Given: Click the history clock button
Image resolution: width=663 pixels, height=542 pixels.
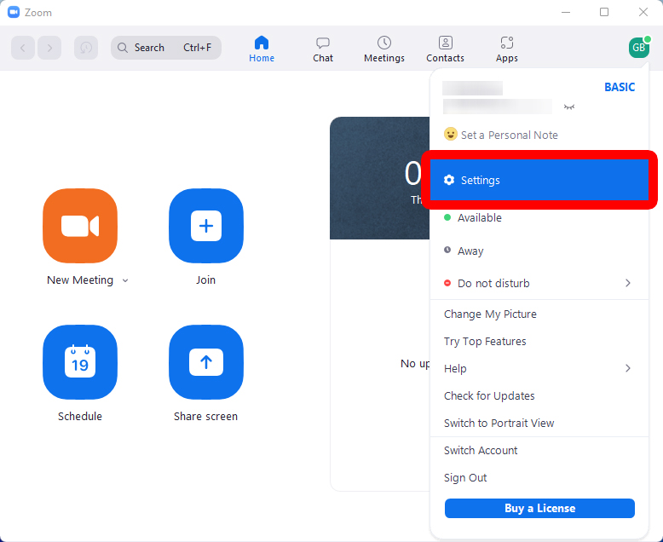Looking at the screenshot, I should click(x=86, y=48).
